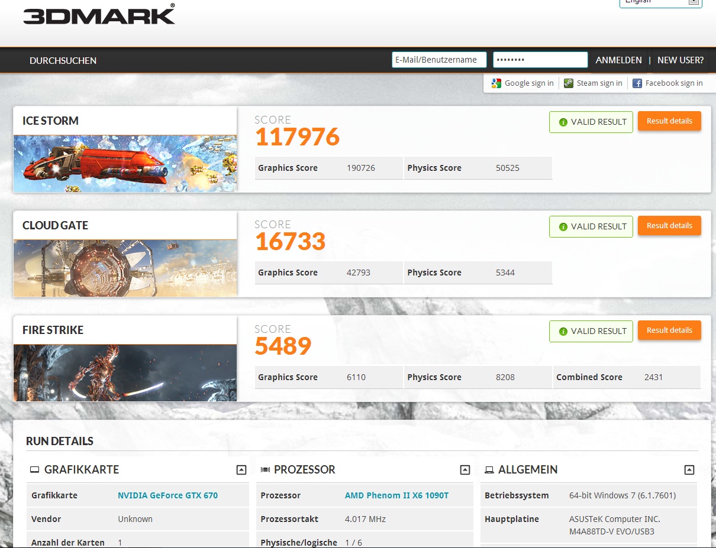The image size is (716, 548).
Task: Click the Prozessor chip icon
Action: (265, 470)
